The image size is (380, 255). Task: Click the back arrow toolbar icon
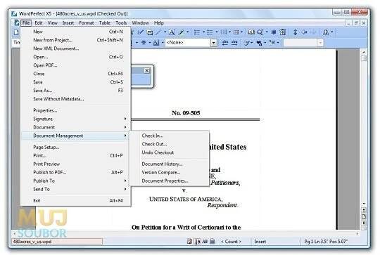point(305,32)
